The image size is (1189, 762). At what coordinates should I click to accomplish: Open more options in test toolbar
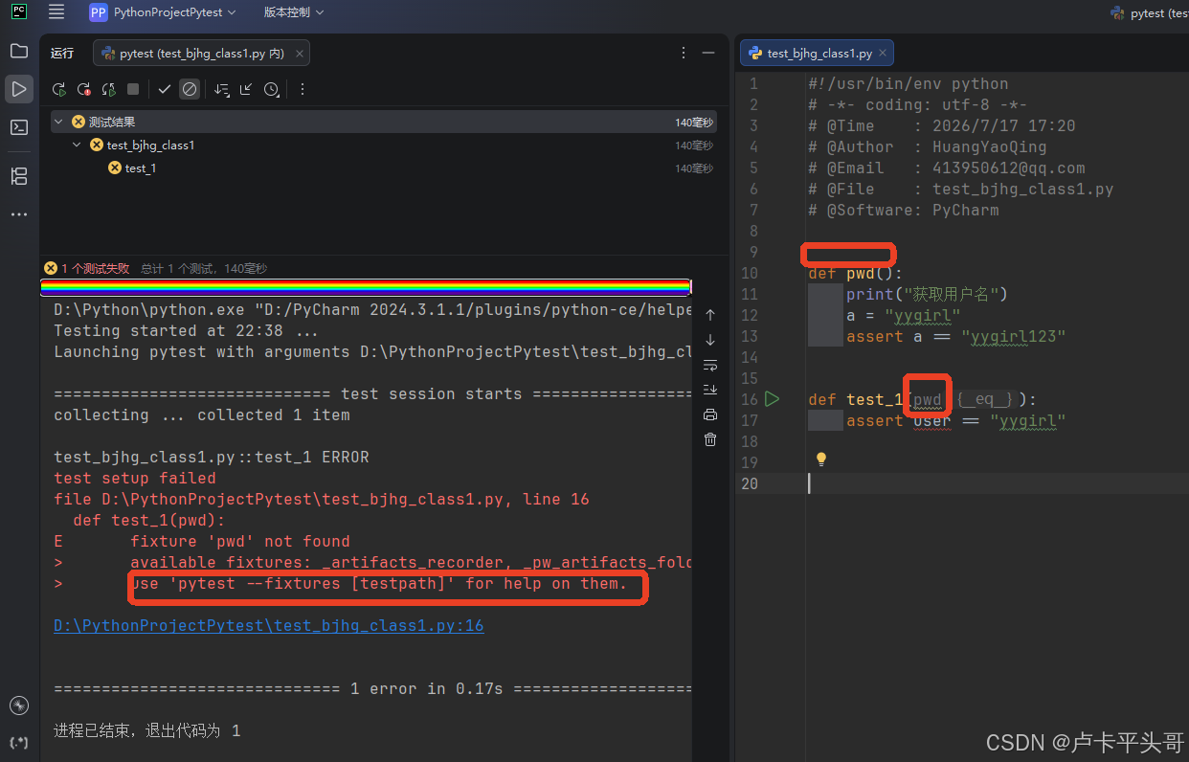[x=303, y=89]
